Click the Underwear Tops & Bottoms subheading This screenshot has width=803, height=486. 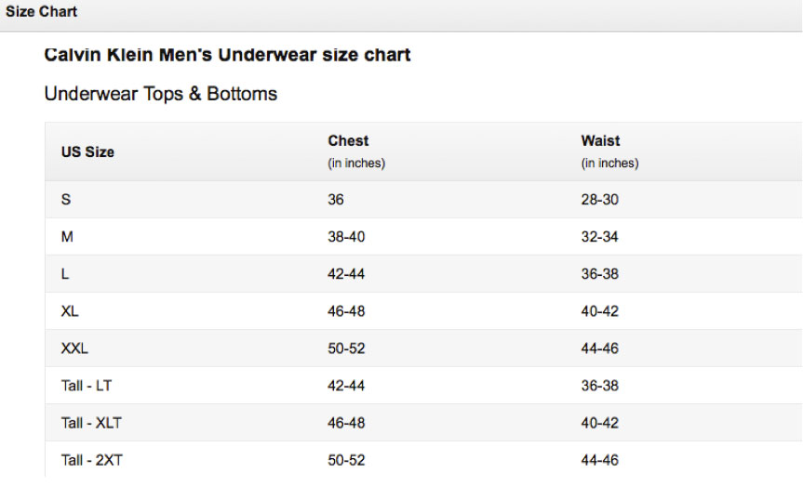160,94
